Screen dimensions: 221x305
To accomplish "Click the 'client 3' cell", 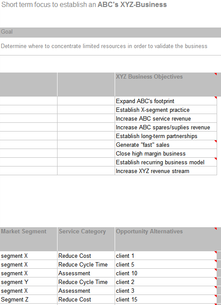I will pos(166,291).
